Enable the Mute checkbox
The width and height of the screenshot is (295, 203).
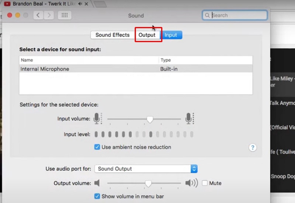pyautogui.click(x=205, y=183)
